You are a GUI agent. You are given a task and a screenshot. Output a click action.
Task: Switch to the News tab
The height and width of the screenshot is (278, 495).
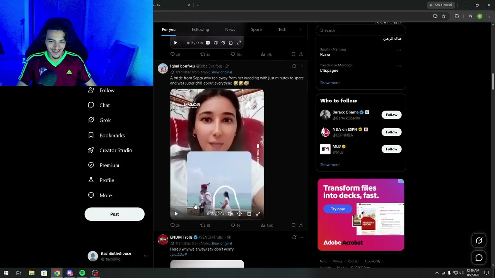coord(230,30)
